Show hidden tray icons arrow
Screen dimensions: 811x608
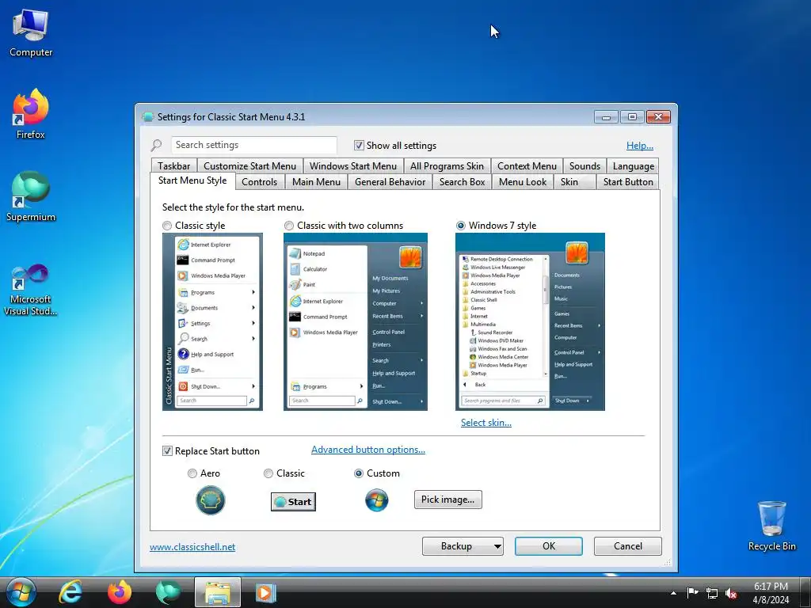tap(673, 593)
